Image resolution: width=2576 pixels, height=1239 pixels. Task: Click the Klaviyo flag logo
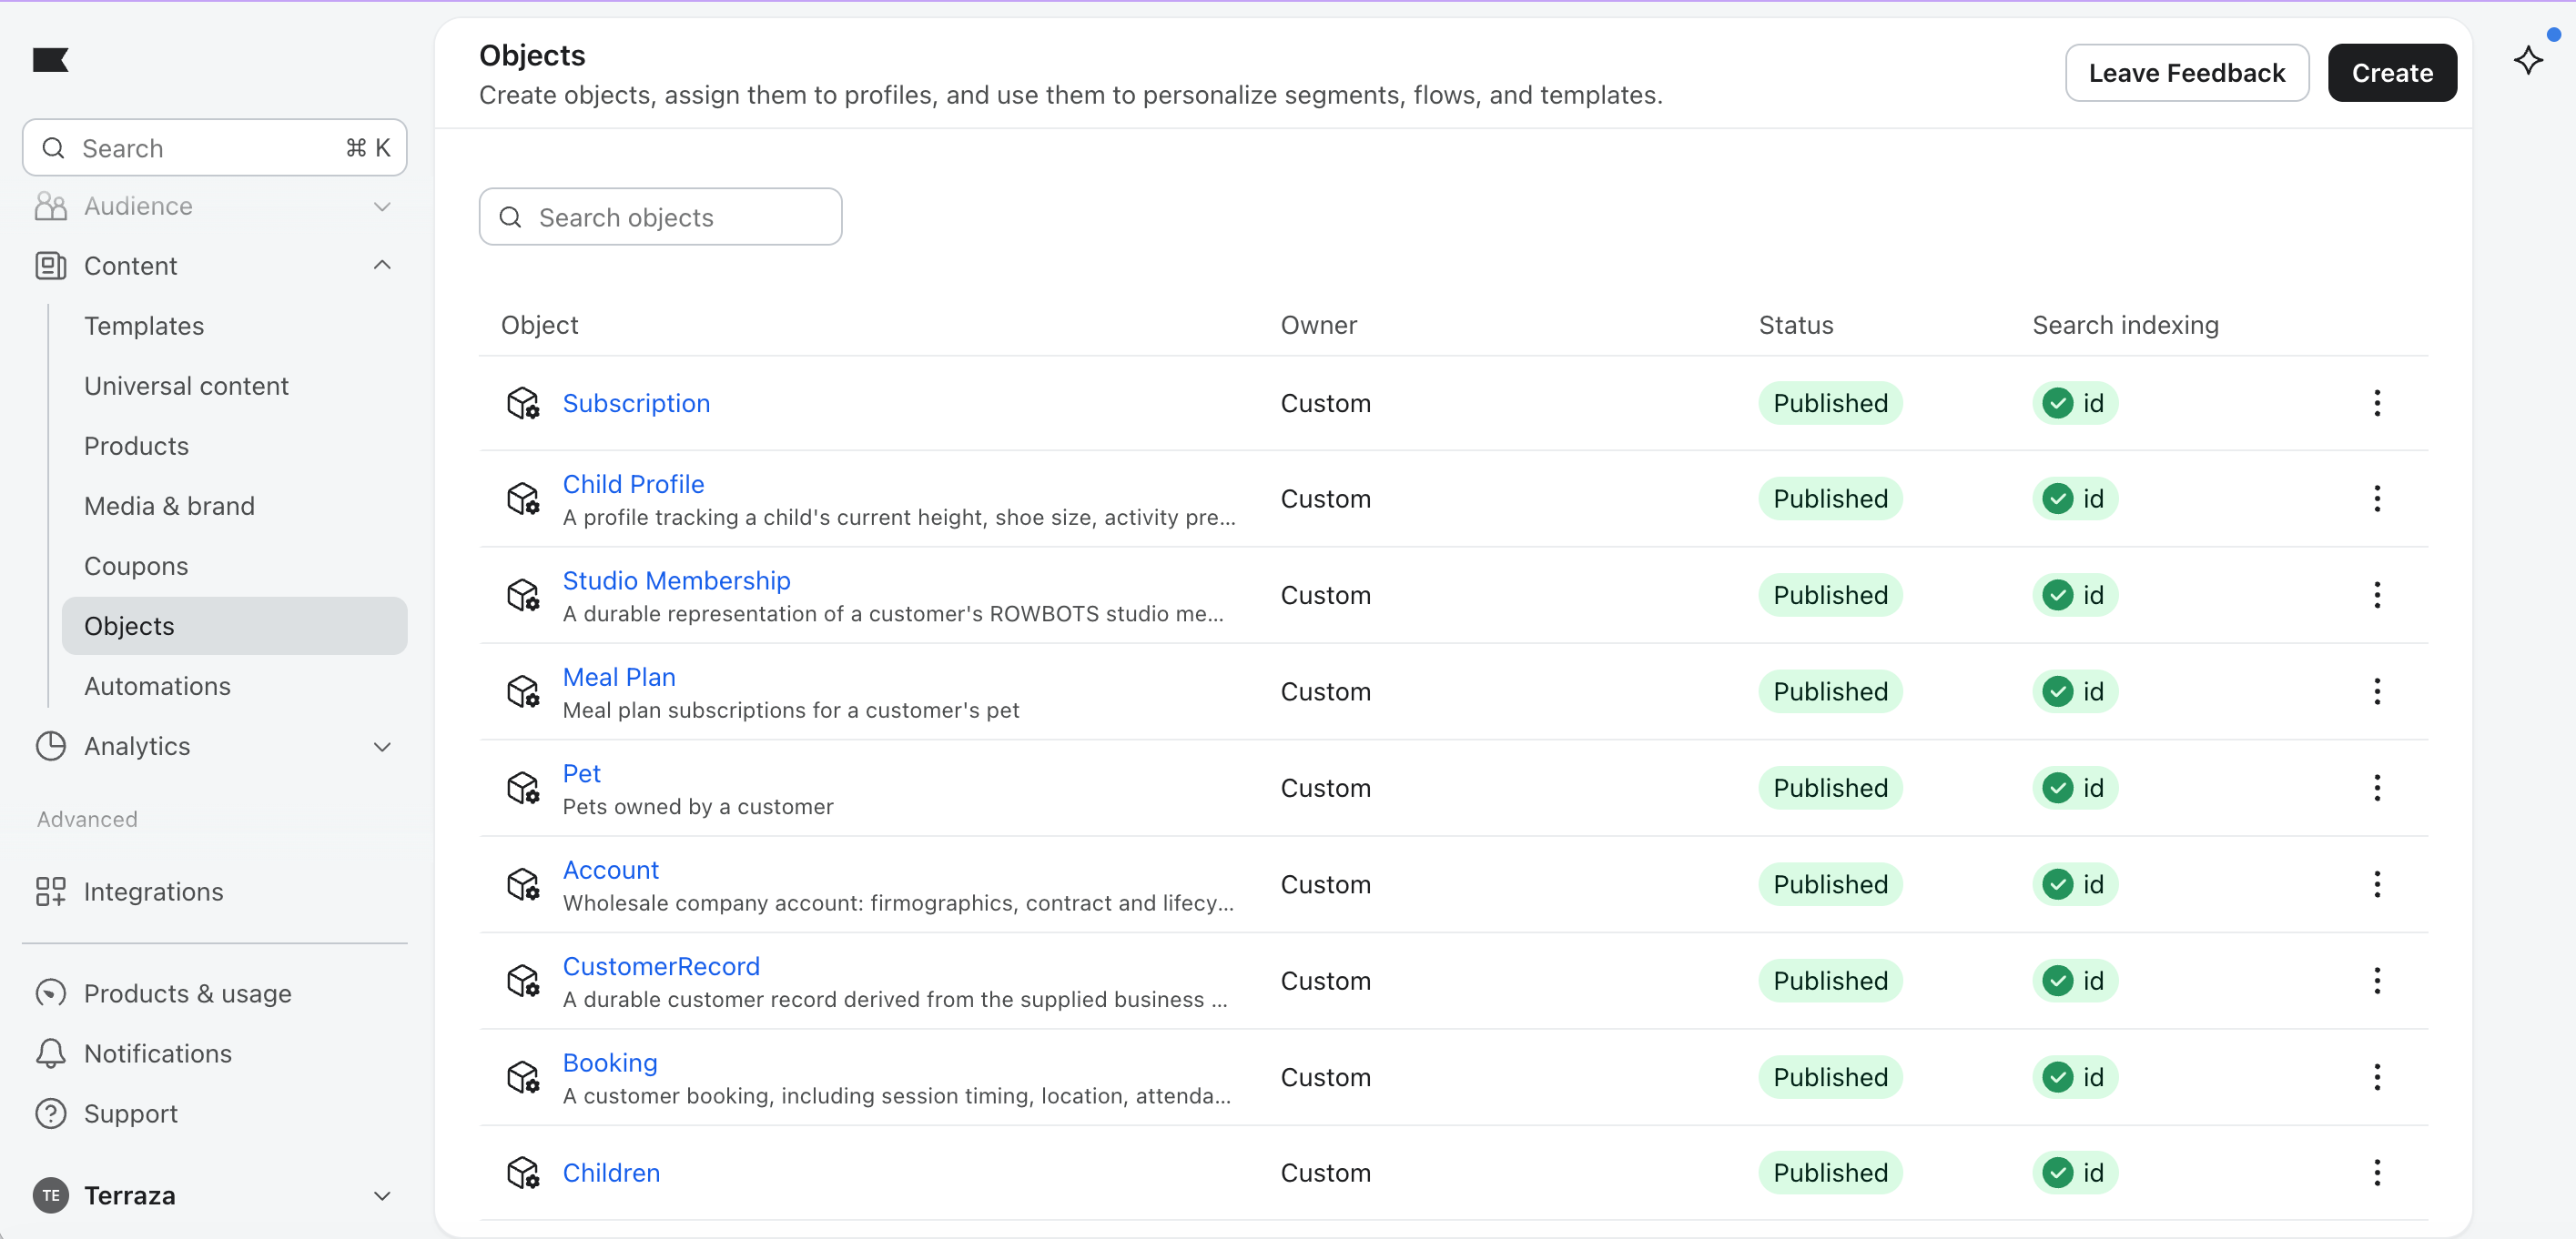point(50,60)
